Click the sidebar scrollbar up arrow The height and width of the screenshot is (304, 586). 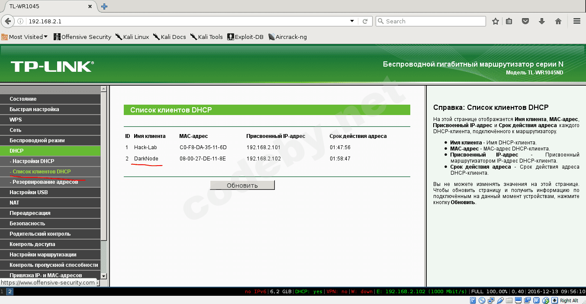click(103, 89)
